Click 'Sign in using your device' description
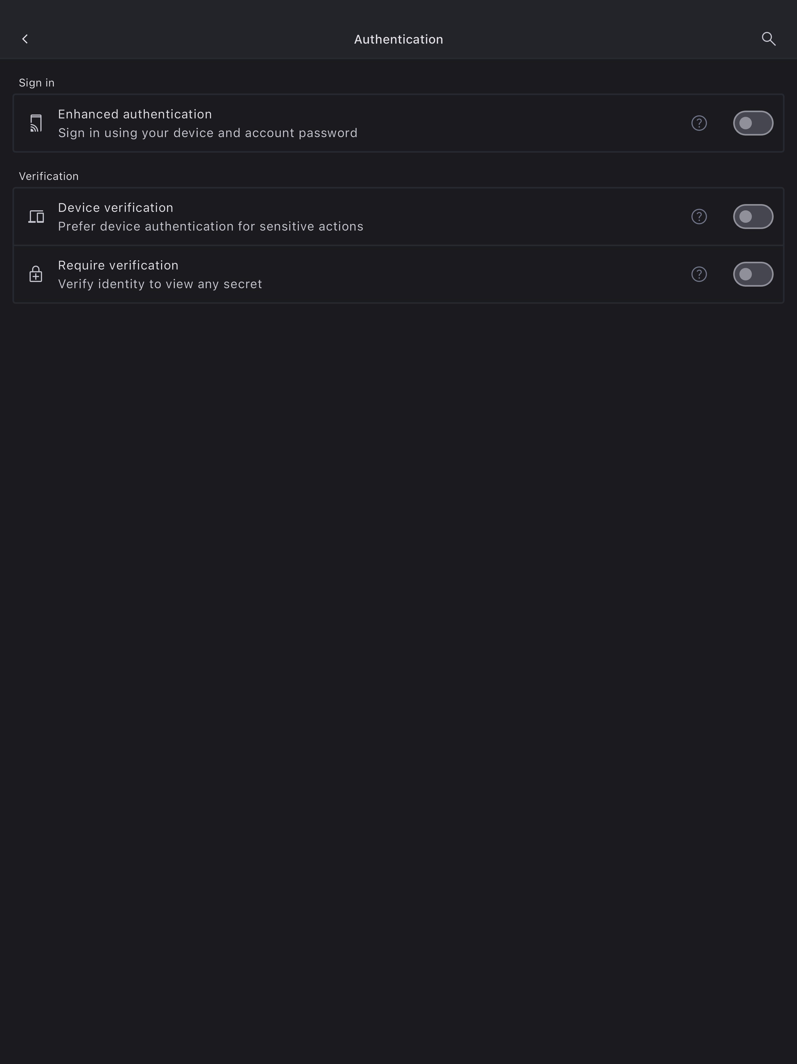The image size is (797, 1064). point(208,133)
